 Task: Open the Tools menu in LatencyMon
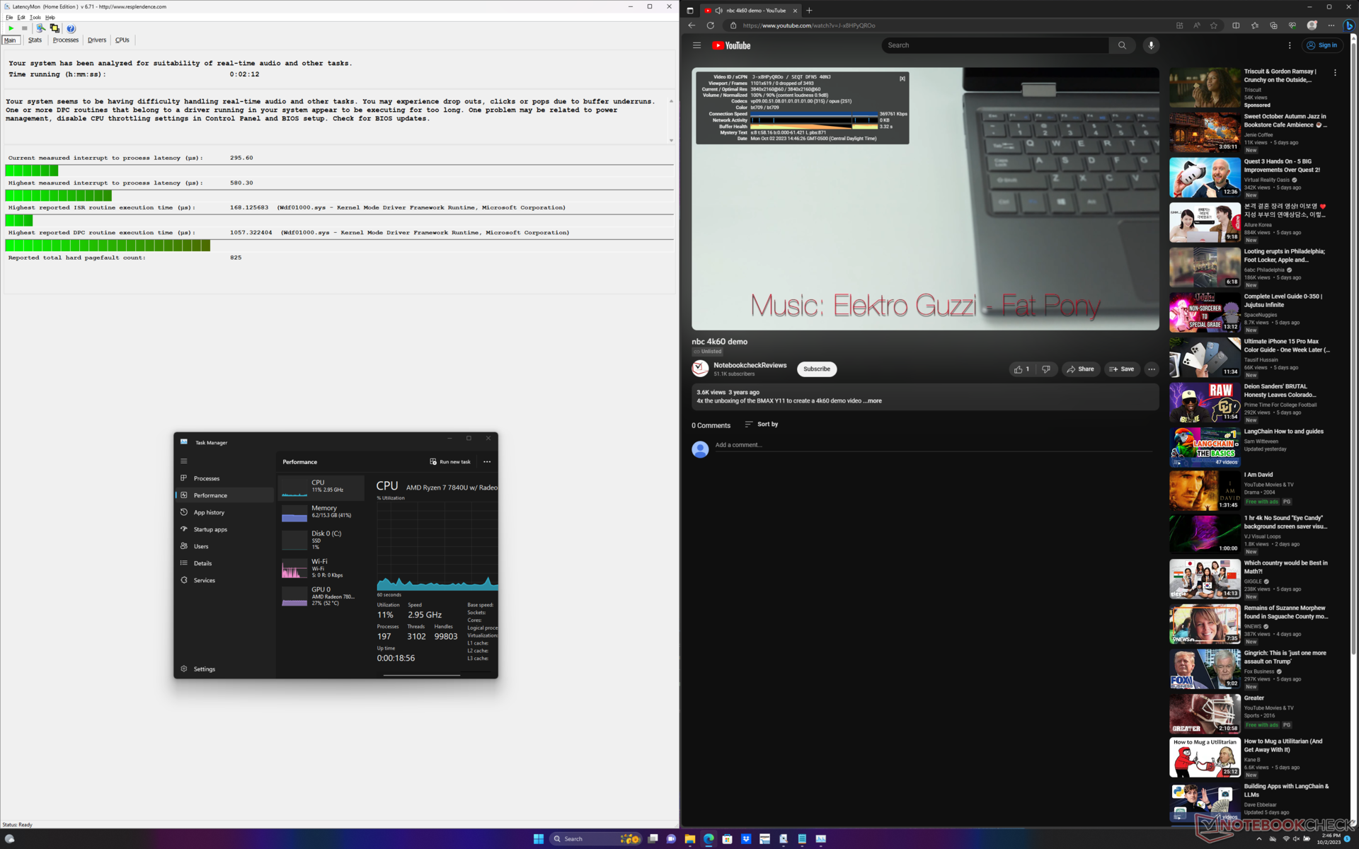35,17
